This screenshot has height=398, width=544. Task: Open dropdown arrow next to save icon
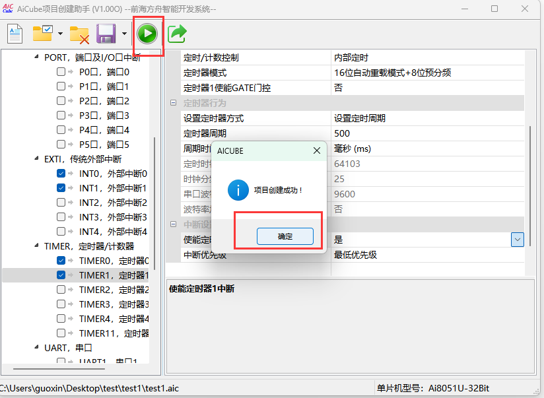pyautogui.click(x=124, y=34)
